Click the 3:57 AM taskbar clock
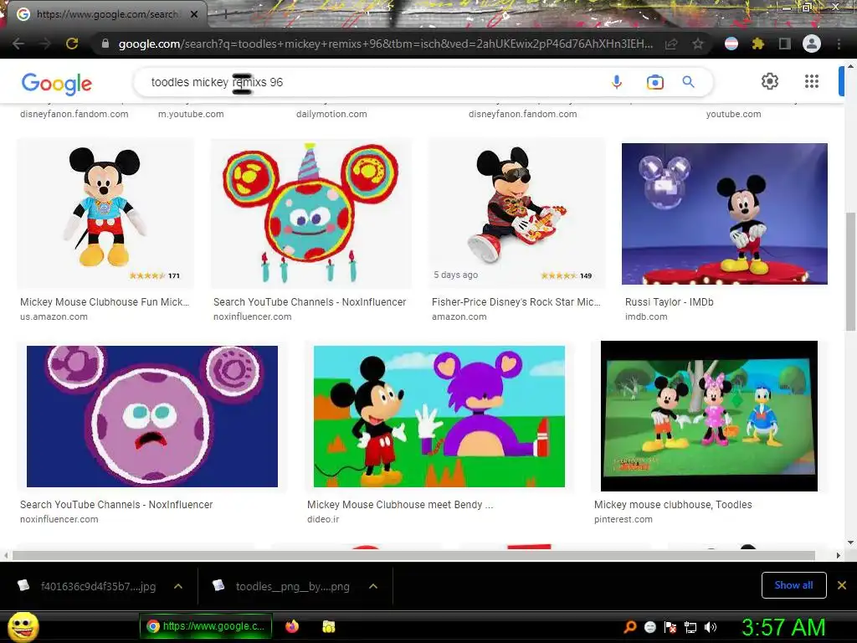Viewport: 857px width, 643px height. [783, 627]
